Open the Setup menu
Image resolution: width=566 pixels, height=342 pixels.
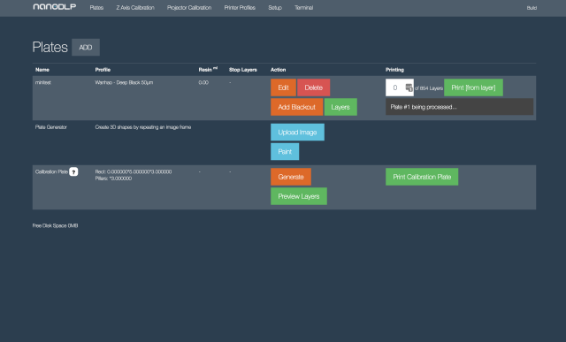[x=275, y=8]
